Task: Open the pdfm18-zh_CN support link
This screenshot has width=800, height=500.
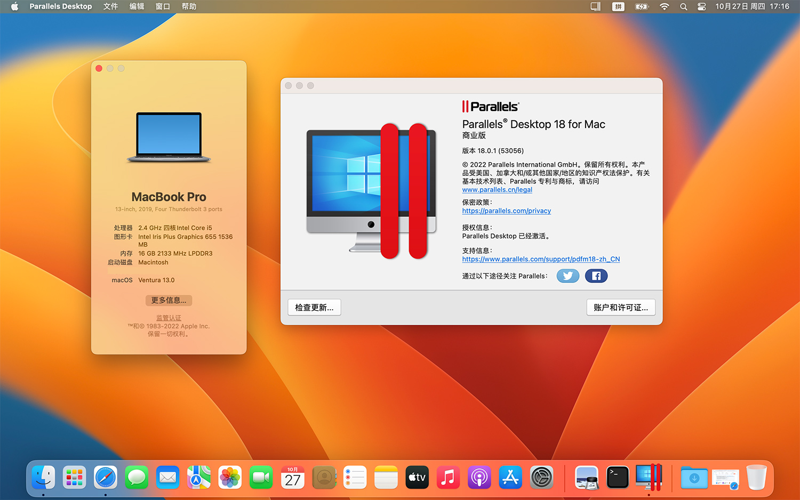Action: (x=541, y=259)
